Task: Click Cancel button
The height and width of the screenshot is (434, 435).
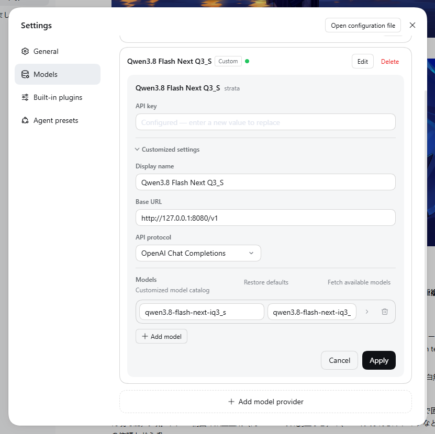Action: pos(339,360)
